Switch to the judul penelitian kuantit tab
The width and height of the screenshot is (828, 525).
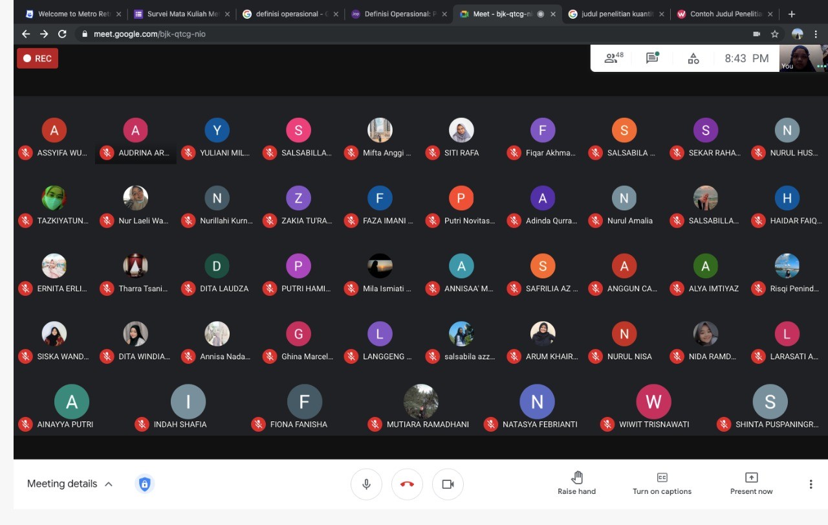click(615, 14)
